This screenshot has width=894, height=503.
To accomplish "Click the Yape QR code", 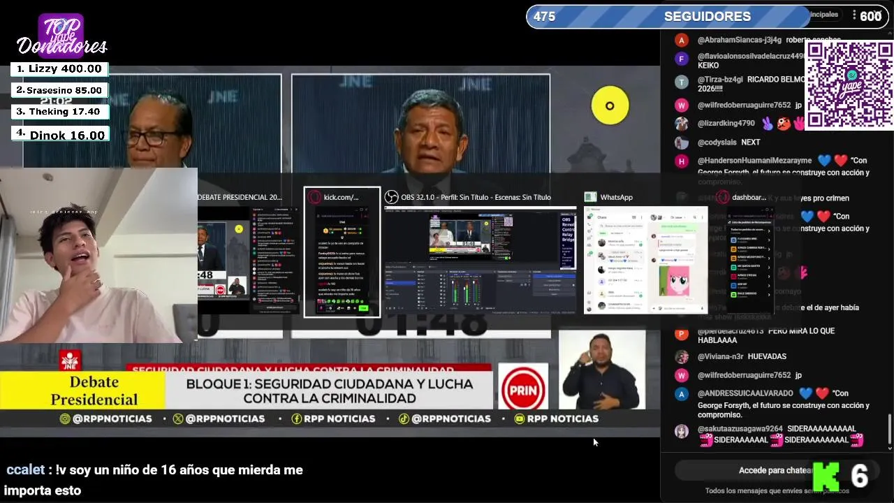I will [850, 85].
